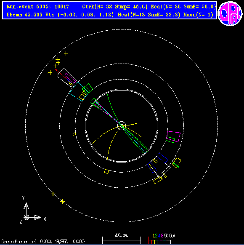Click the Muon(N= 1) label

198,15
